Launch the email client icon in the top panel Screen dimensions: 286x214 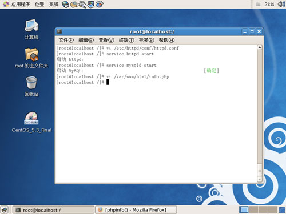(x=74, y=5)
